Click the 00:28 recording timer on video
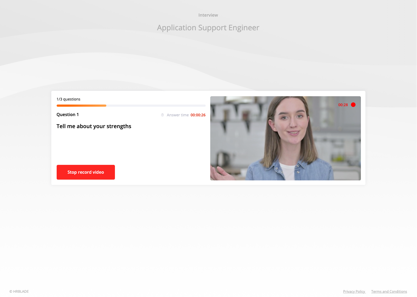 click(x=343, y=105)
